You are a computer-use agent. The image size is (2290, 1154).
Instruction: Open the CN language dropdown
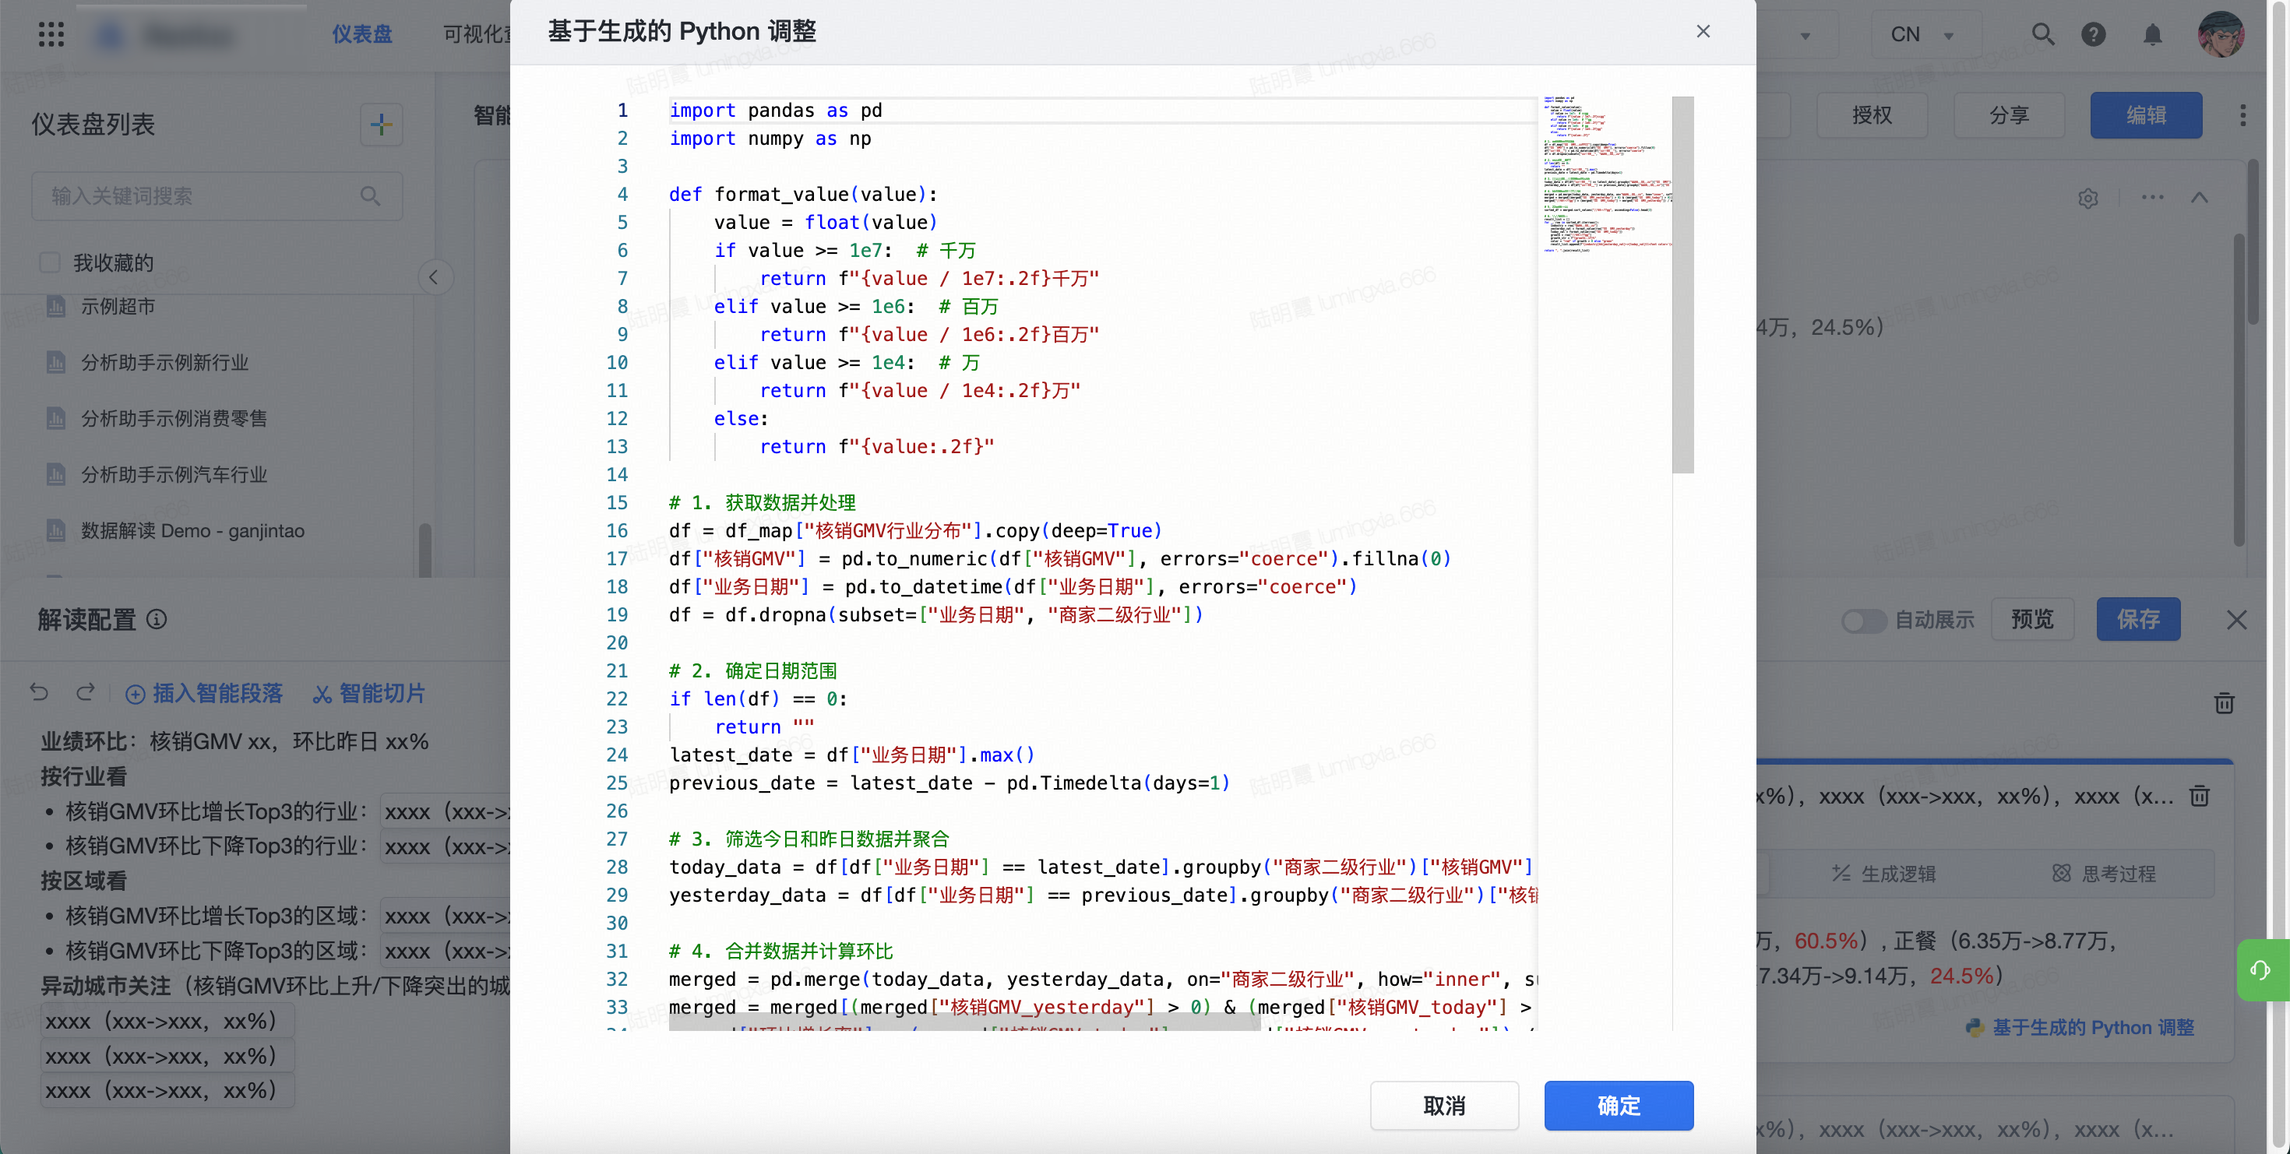(1925, 33)
